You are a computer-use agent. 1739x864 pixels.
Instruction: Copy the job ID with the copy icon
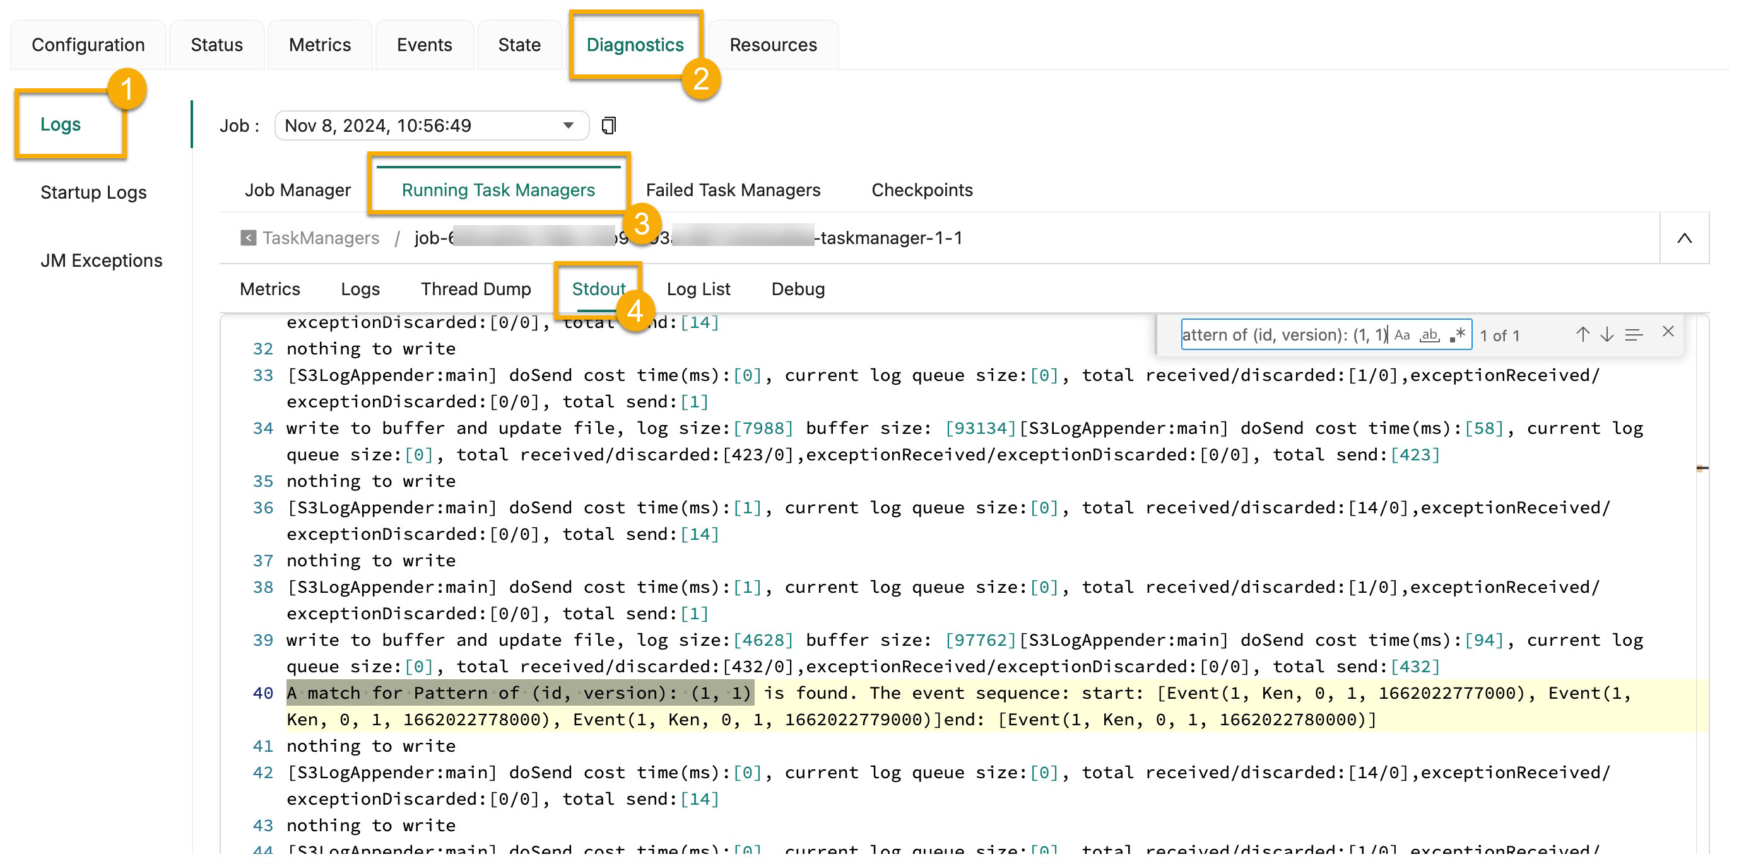point(608,126)
